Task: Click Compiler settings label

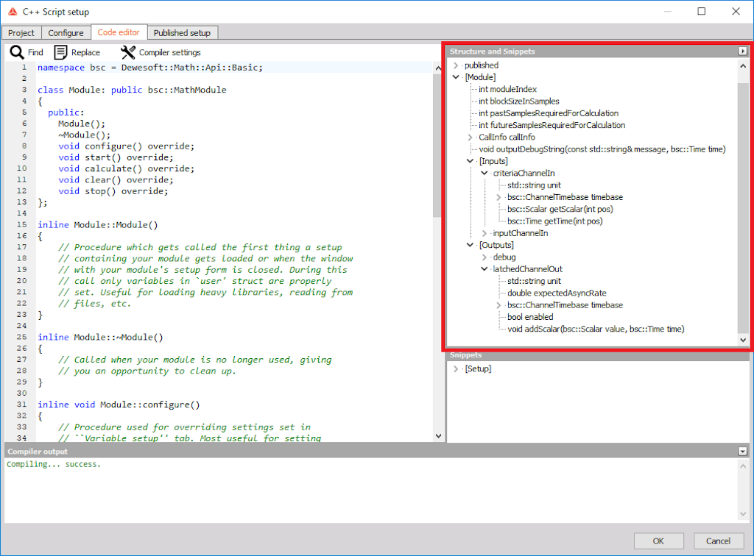Action: (170, 52)
